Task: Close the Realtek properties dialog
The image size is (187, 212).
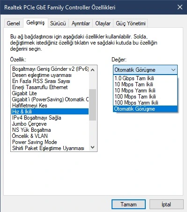Action: [180, 7]
